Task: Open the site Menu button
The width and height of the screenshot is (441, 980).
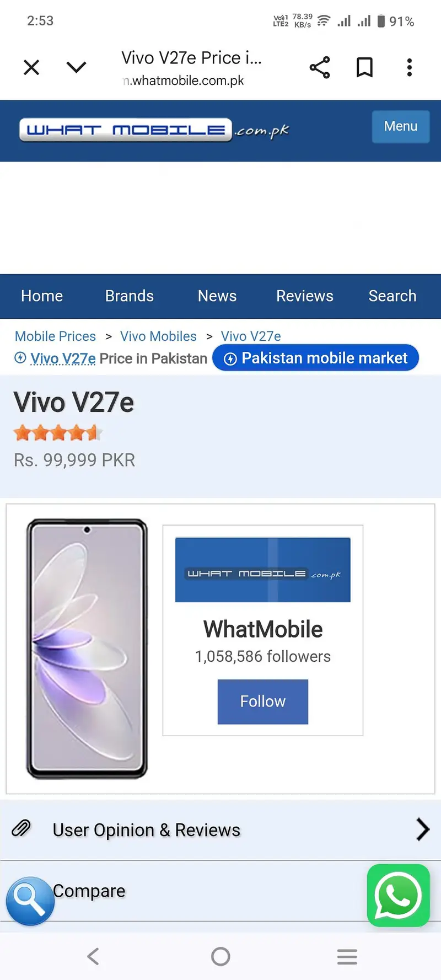Action: click(x=400, y=127)
